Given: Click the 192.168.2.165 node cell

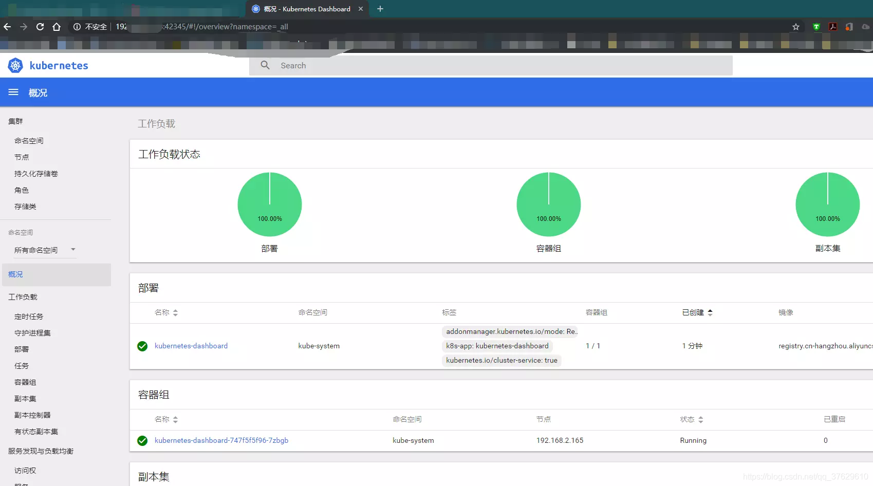Looking at the screenshot, I should pos(560,441).
